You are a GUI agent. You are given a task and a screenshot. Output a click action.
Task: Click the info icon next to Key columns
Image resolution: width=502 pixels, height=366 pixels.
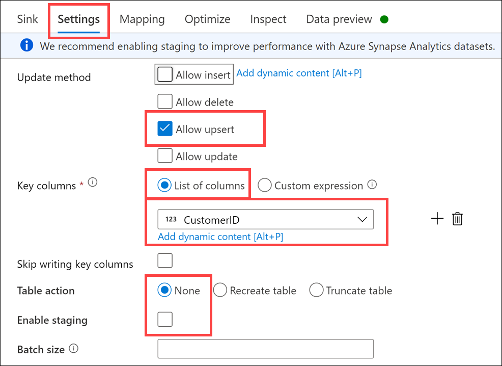[x=93, y=182]
